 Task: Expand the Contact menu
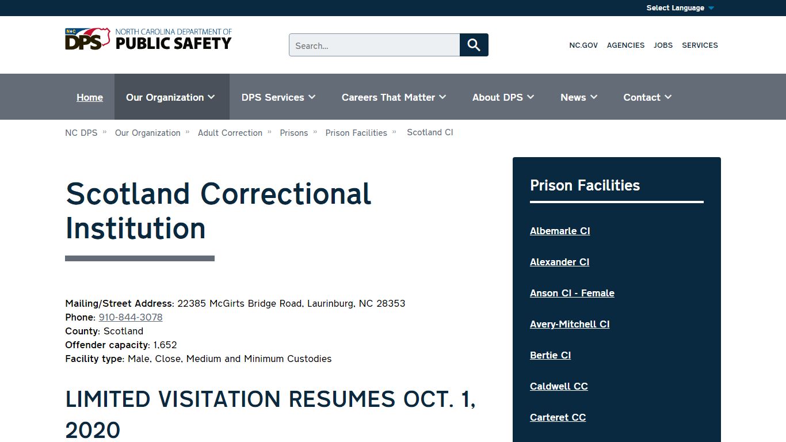click(x=647, y=97)
